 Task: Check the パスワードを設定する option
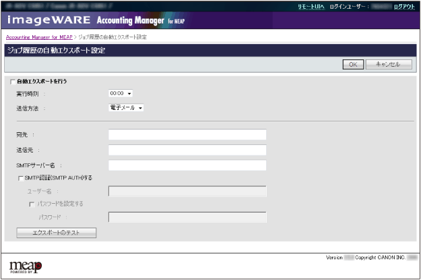click(x=31, y=204)
